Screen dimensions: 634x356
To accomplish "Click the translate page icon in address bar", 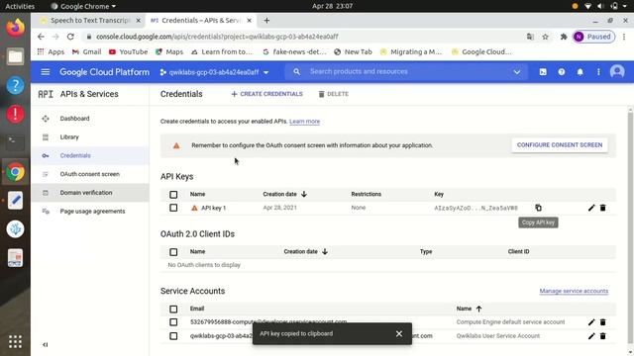I will click(x=530, y=37).
